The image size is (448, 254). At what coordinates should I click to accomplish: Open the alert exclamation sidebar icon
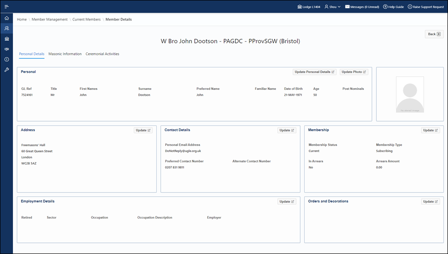7,59
